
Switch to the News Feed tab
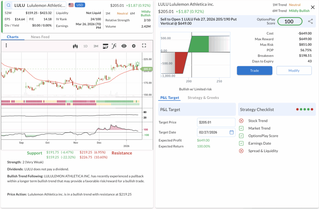[40, 37]
